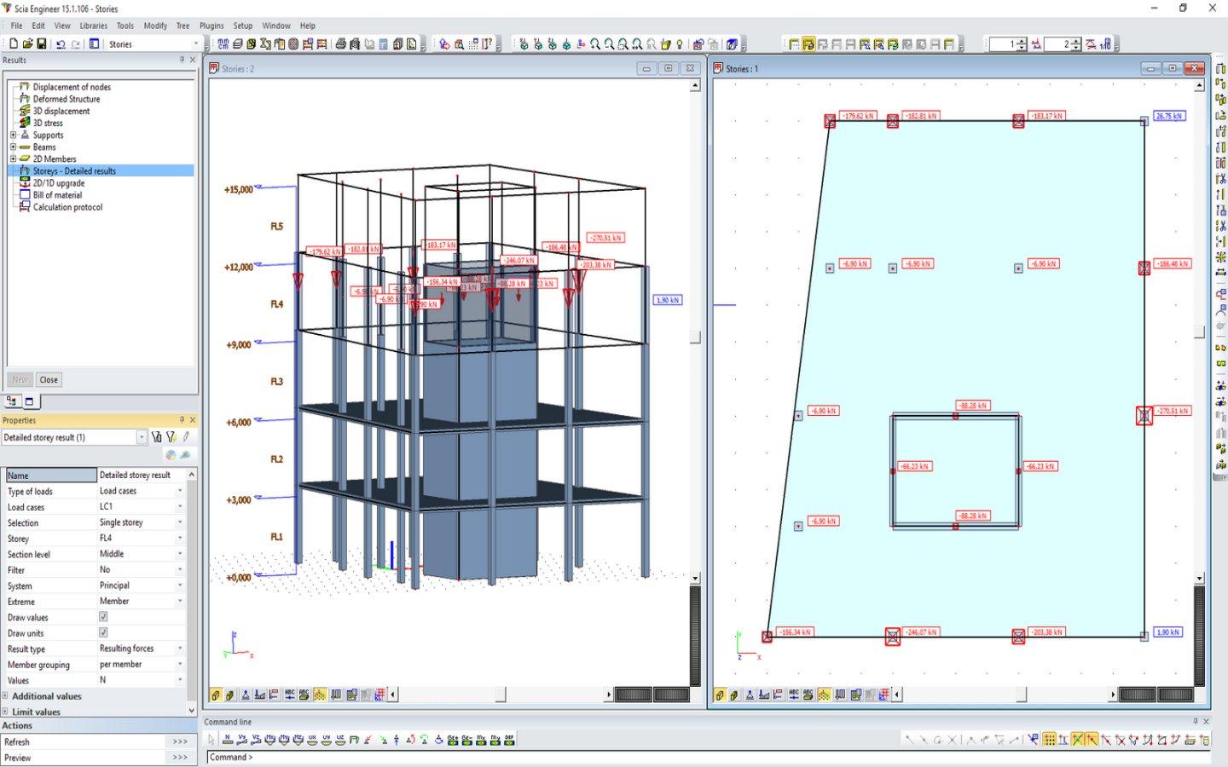Open the filter funnel in the Properties panel

[x=157, y=436]
